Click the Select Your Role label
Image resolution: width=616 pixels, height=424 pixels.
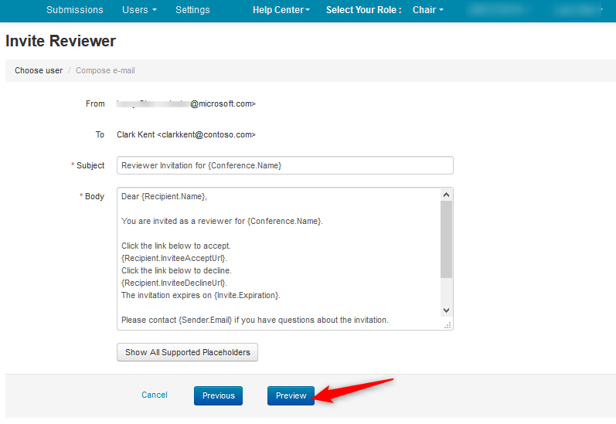(363, 10)
